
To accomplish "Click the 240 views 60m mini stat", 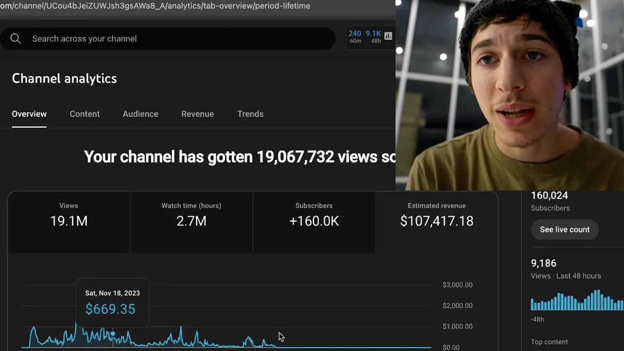I will coord(355,37).
